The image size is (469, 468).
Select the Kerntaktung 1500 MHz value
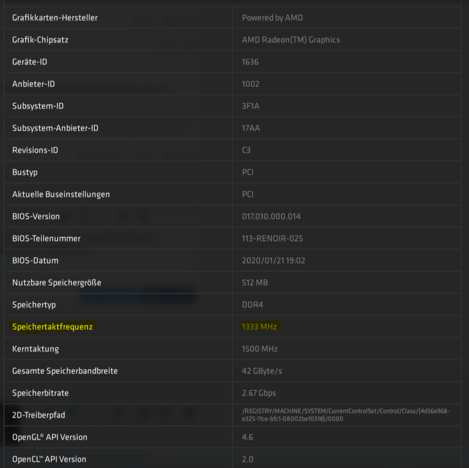[x=260, y=349]
